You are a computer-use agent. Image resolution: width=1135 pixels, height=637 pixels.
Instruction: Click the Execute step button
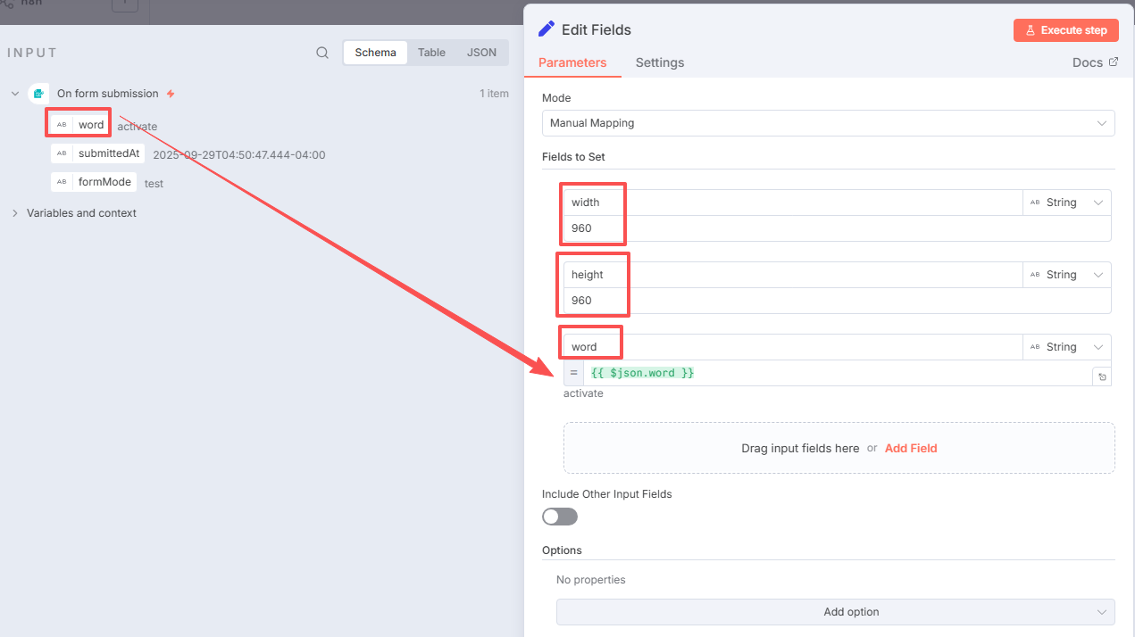[1065, 30]
